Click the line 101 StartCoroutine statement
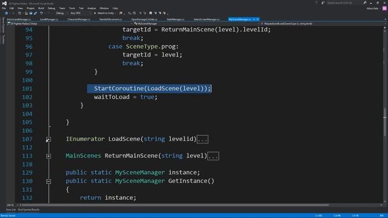Viewport: 388px width, 218px height. pos(152,88)
